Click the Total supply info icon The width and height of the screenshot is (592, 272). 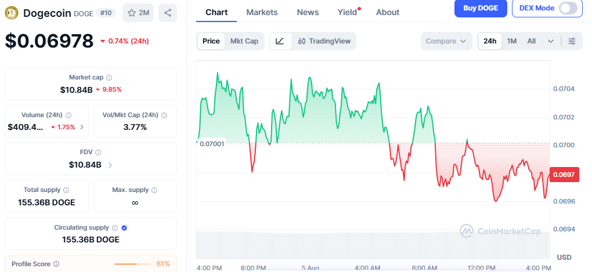pyautogui.click(x=66, y=190)
